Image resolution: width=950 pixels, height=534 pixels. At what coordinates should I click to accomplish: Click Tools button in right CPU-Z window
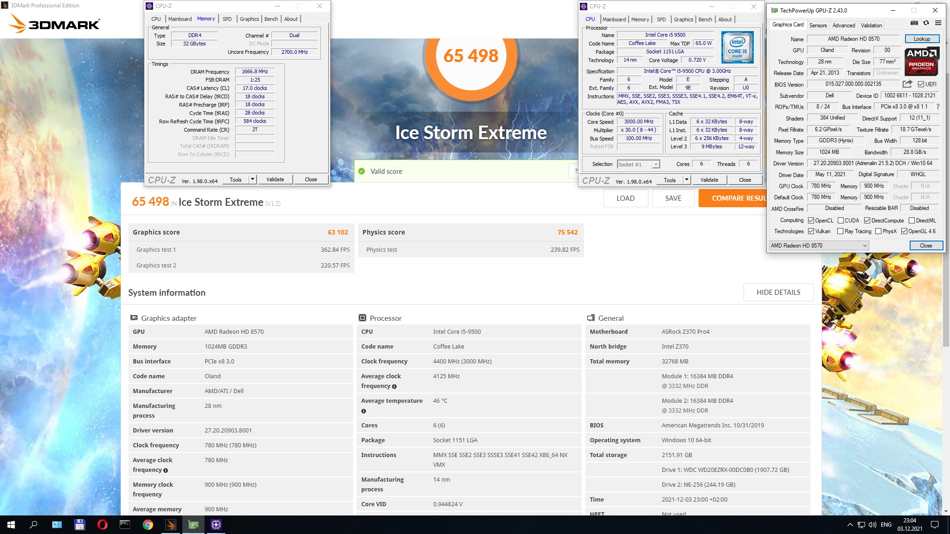[x=669, y=180]
